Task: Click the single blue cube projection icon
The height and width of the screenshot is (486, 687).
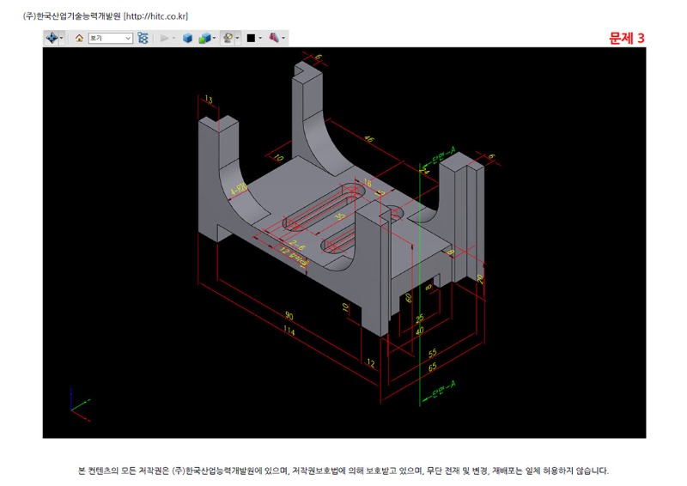Action: tap(187, 38)
